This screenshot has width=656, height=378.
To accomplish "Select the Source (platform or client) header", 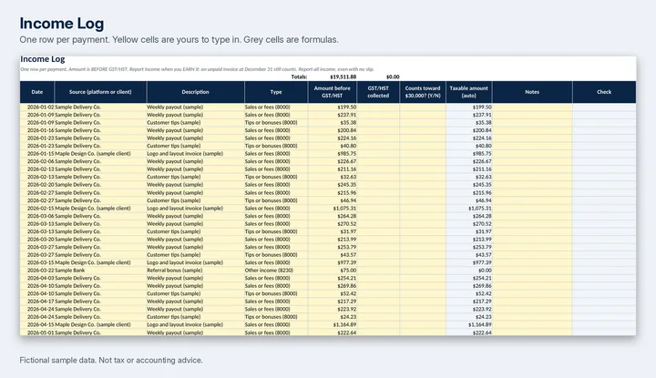I will (x=100, y=92).
